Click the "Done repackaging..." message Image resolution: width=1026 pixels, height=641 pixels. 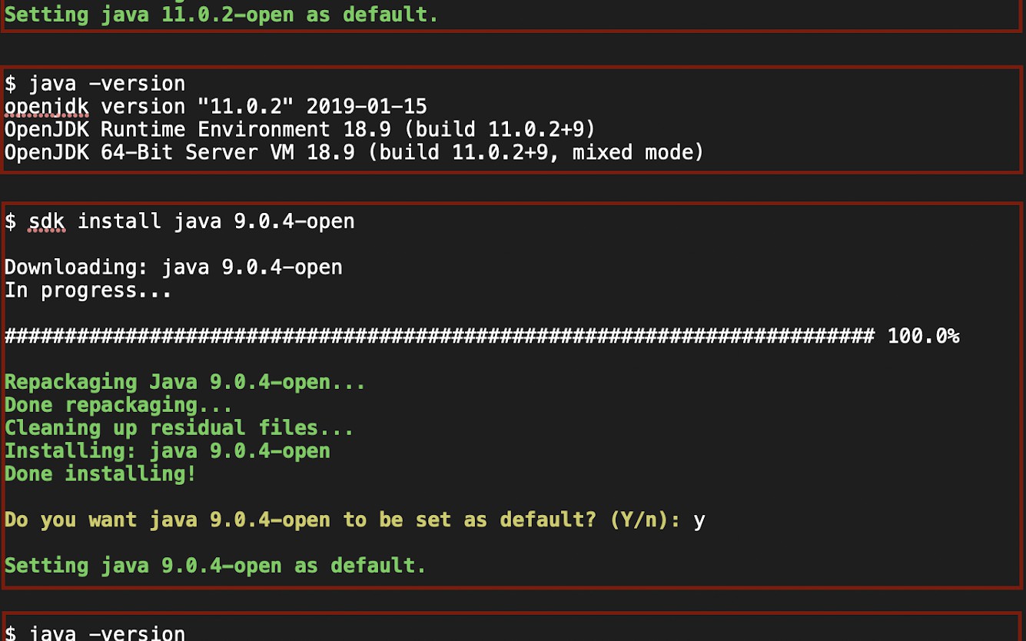118,405
